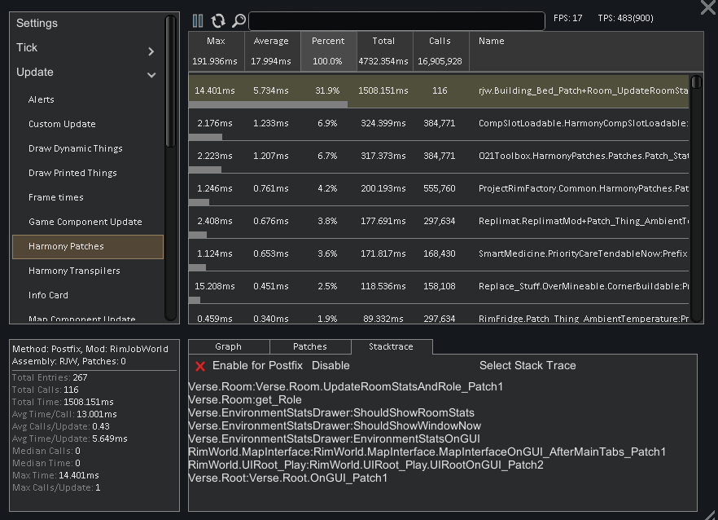
Task: Click Enable for Postfix
Action: [x=257, y=366]
